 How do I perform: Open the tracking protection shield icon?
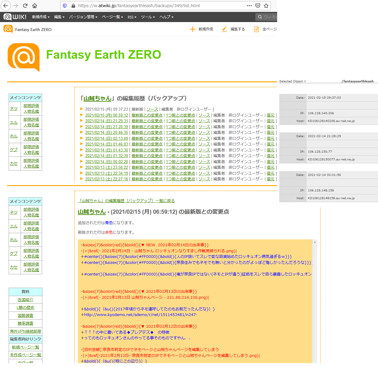tap(65, 6)
